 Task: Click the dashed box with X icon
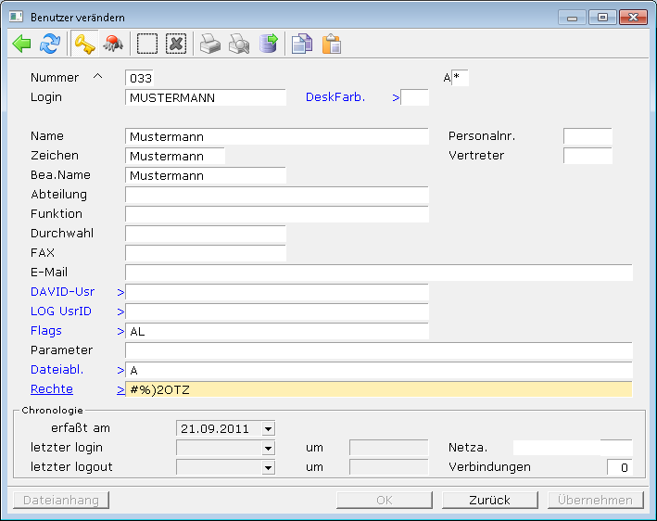coord(176,44)
